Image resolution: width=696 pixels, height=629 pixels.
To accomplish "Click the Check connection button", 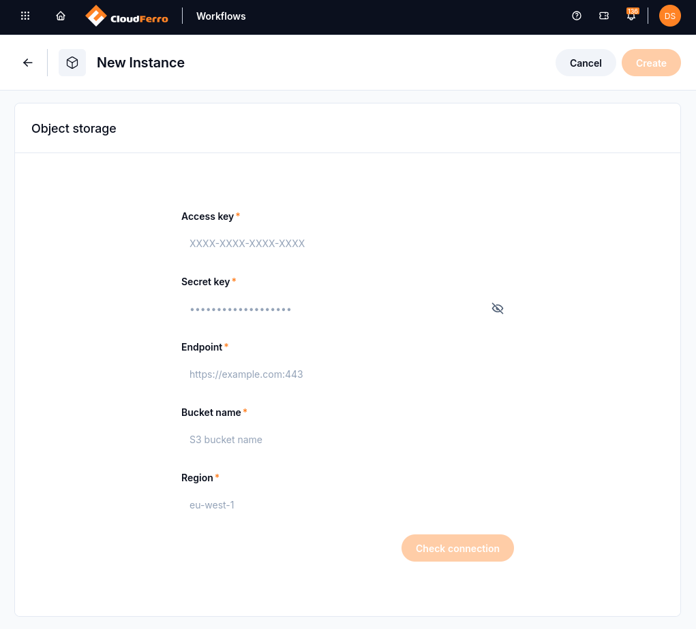I will [x=457, y=548].
